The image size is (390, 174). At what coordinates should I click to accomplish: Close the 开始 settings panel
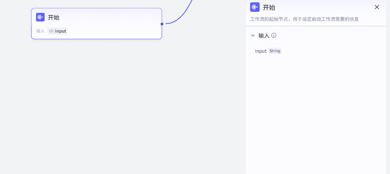pos(377,7)
